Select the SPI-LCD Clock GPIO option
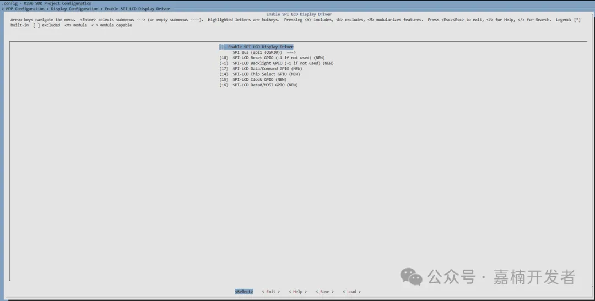Screen dimensions: 595x301 pos(253,80)
